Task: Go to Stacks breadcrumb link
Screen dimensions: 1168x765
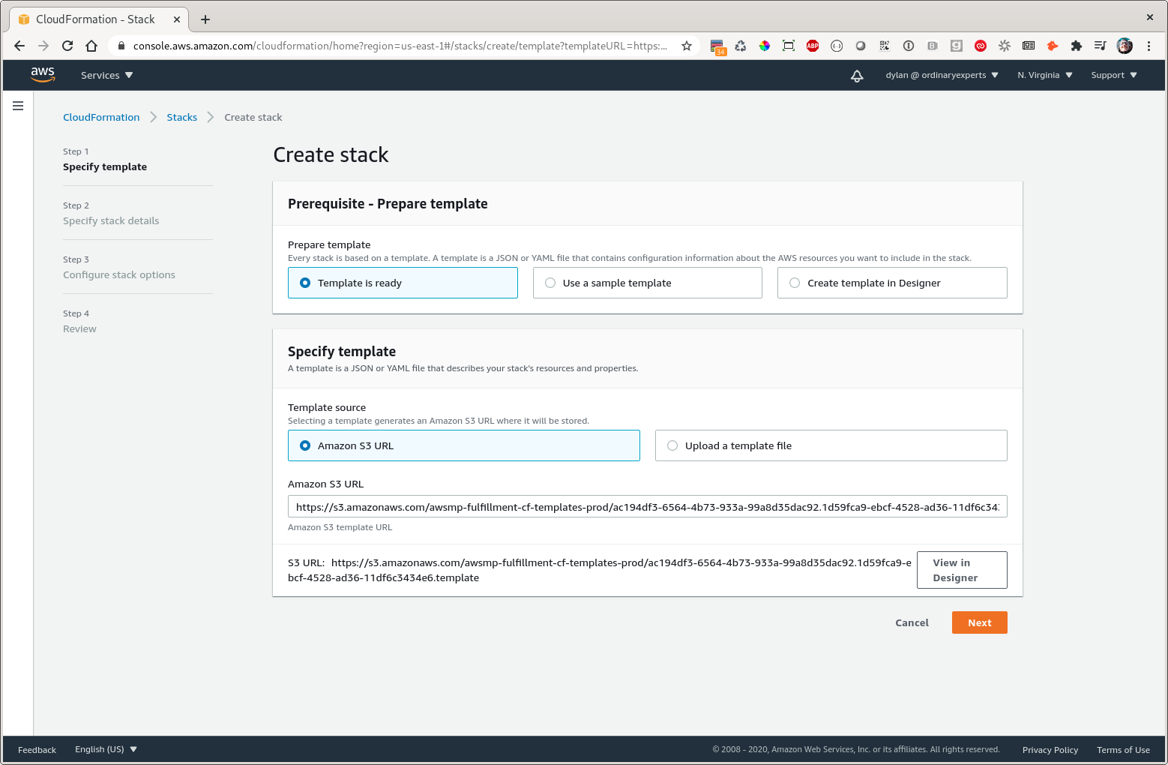Action: tap(181, 117)
